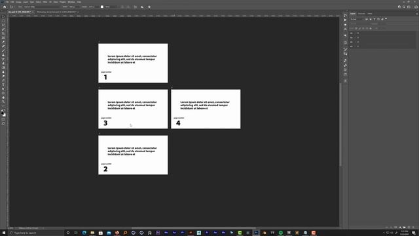Toggle lock transparent pixels

point(356,28)
